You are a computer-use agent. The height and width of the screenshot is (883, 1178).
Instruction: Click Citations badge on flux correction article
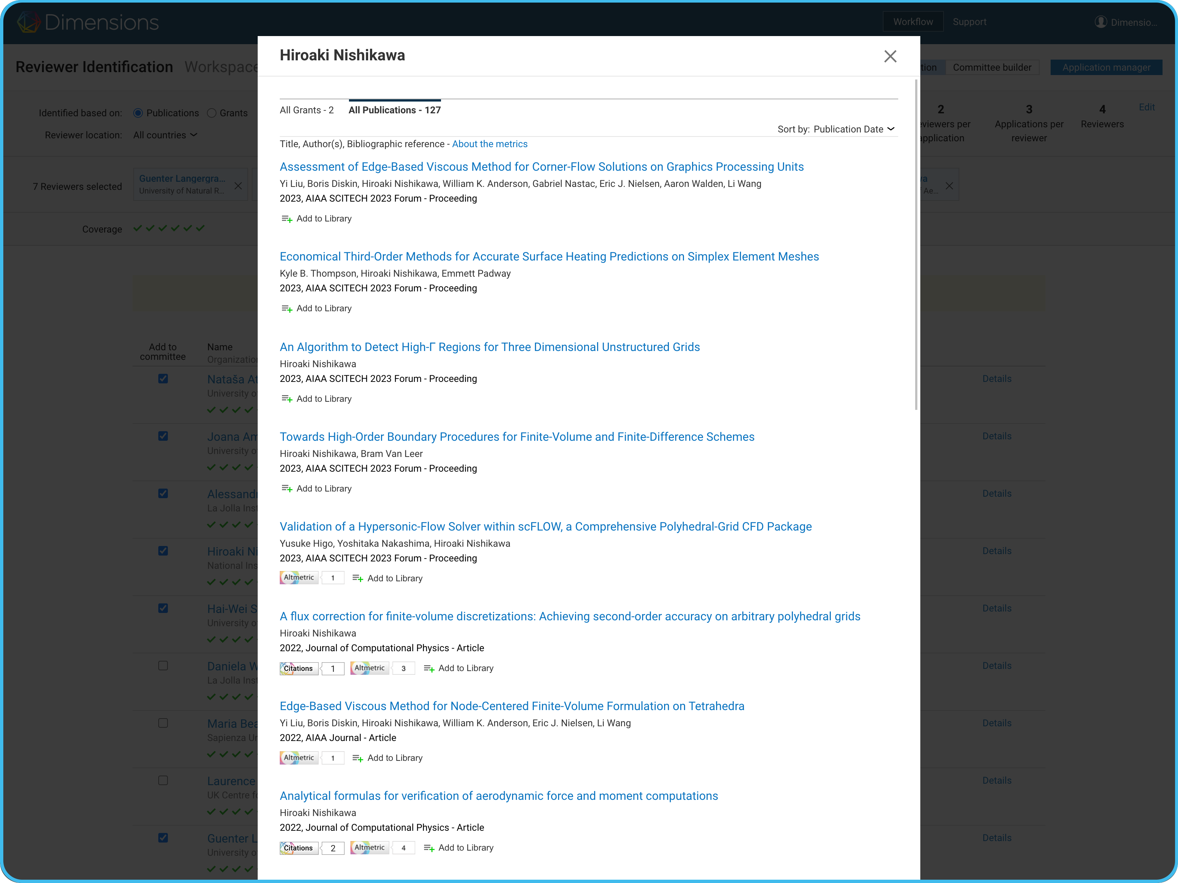point(299,669)
